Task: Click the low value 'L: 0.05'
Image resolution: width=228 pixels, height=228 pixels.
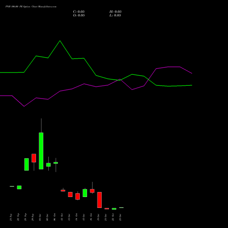Action: 115,16
